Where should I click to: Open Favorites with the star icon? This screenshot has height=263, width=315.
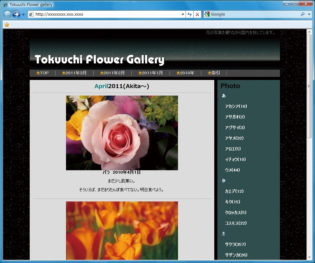pos(7,25)
